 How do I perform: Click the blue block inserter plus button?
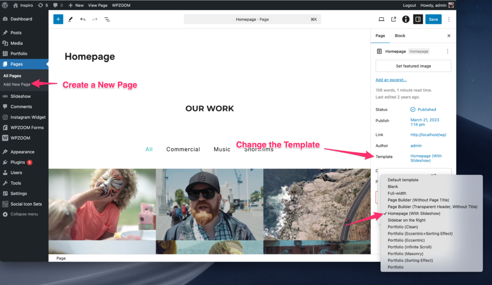[58, 19]
